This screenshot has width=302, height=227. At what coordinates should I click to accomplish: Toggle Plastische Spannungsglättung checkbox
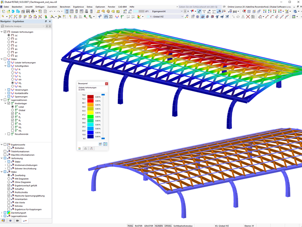point(9,196)
